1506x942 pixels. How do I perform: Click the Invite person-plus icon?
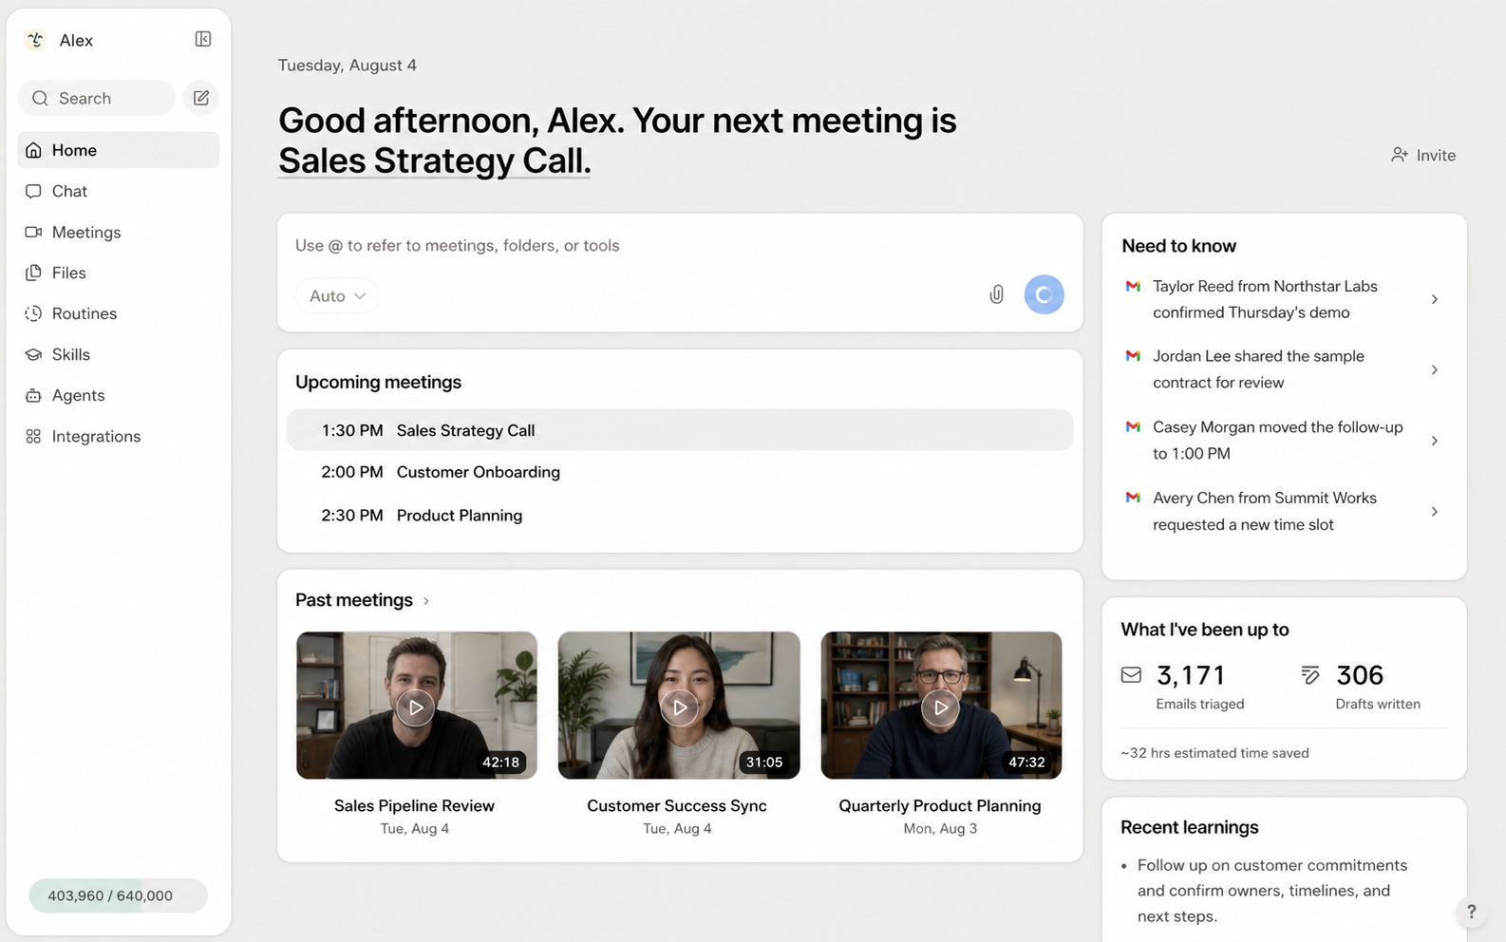(x=1399, y=155)
